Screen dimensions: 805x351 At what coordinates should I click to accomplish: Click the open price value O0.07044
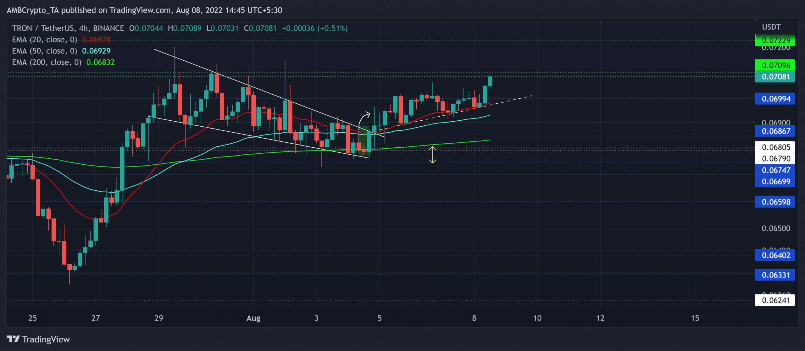coord(146,28)
